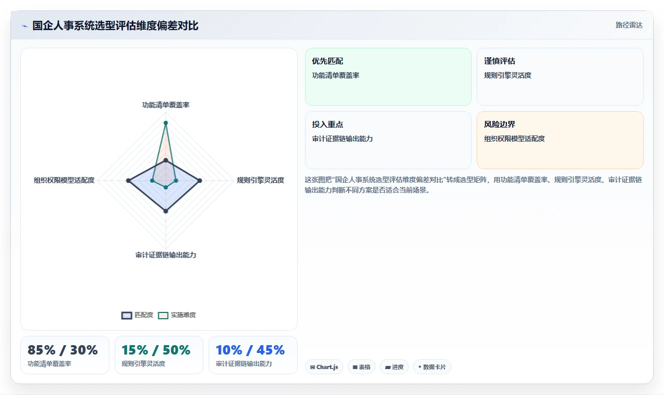Viewport: 664px width, 395px height.
Task: Open the 投入重点 card
Action: point(388,140)
